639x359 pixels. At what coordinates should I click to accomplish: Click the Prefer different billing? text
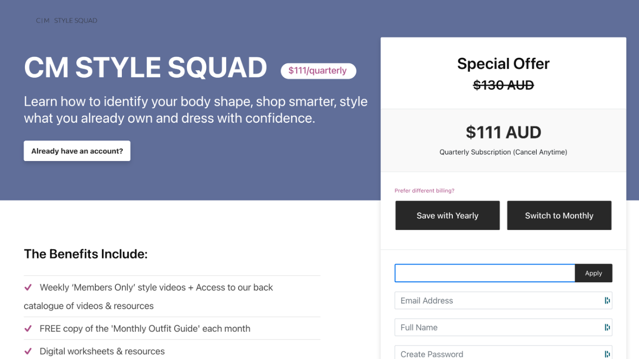[x=424, y=190]
